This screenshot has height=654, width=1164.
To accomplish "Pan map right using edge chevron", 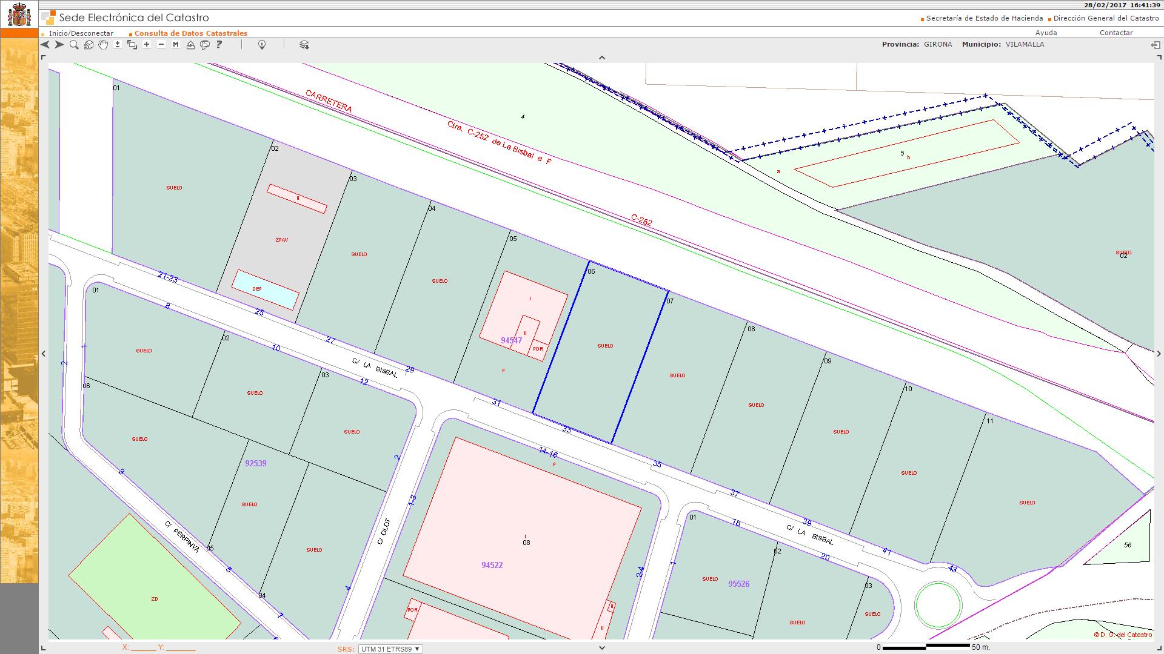I will click(x=1159, y=354).
